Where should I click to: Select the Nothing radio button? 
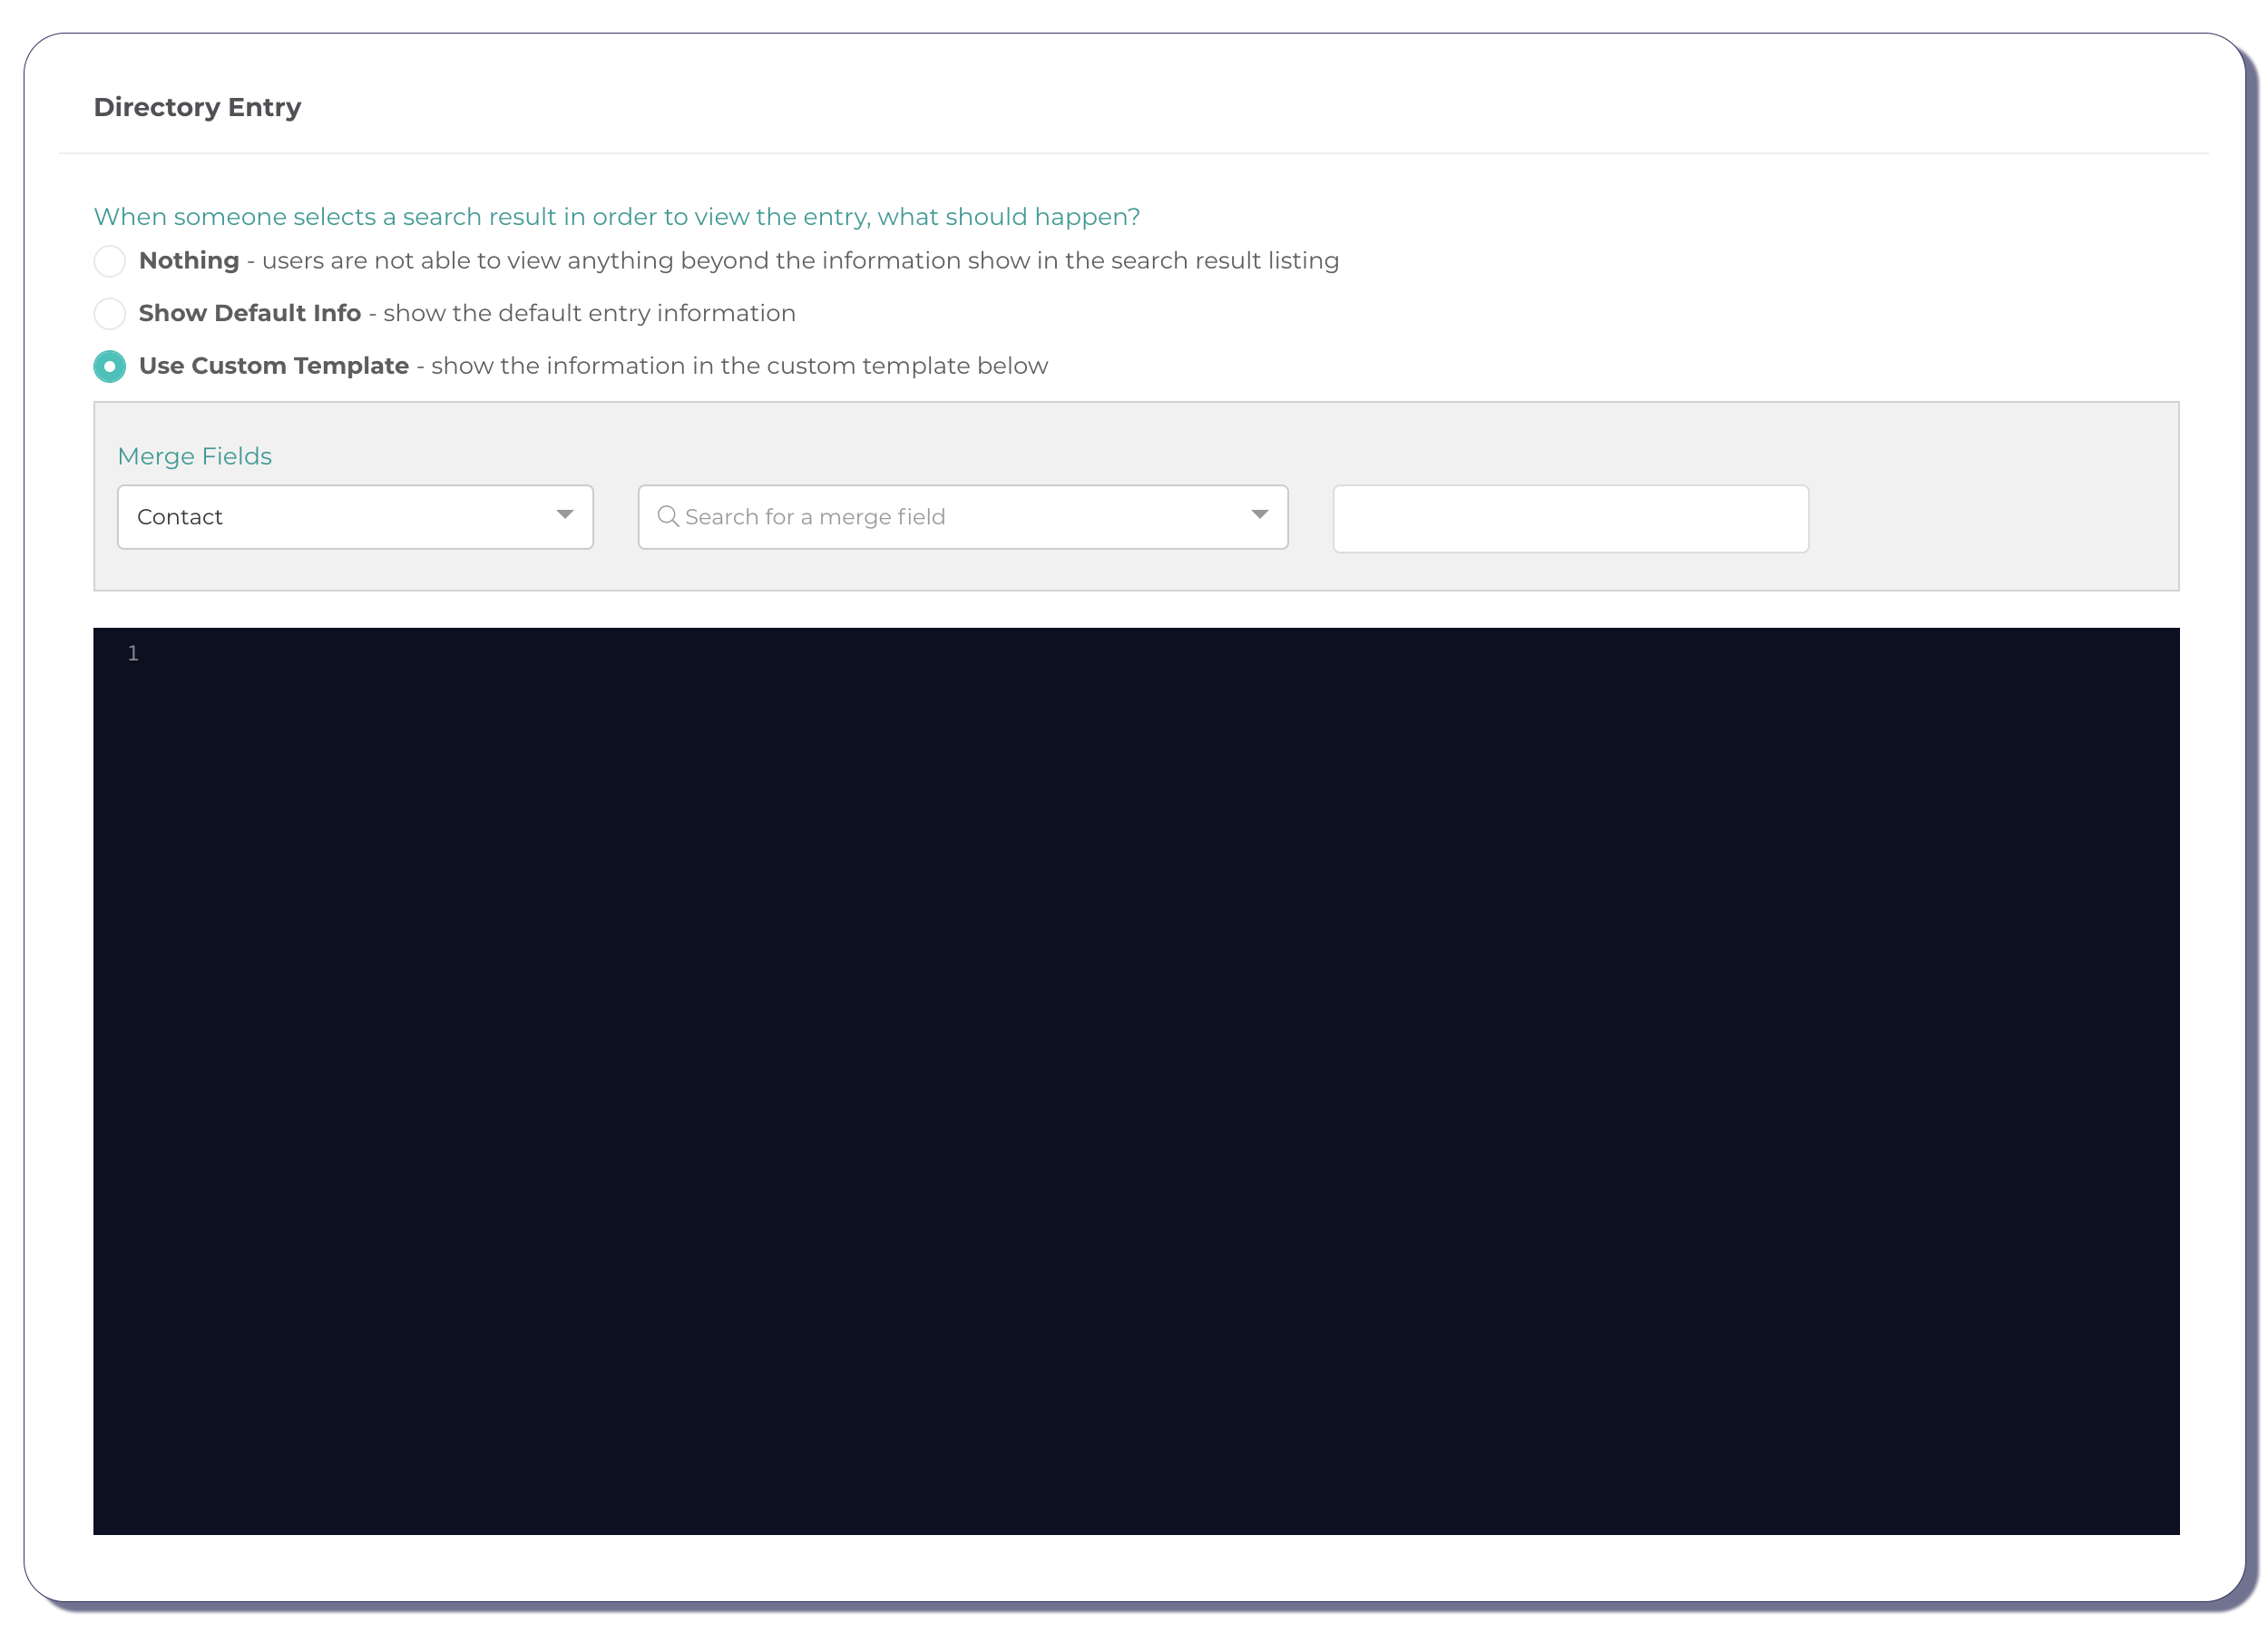pyautogui.click(x=110, y=260)
